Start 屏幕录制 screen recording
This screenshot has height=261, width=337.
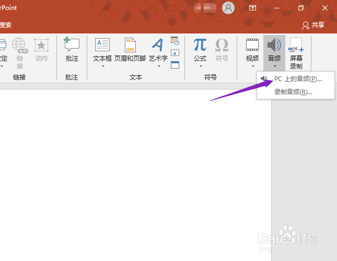pyautogui.click(x=296, y=53)
